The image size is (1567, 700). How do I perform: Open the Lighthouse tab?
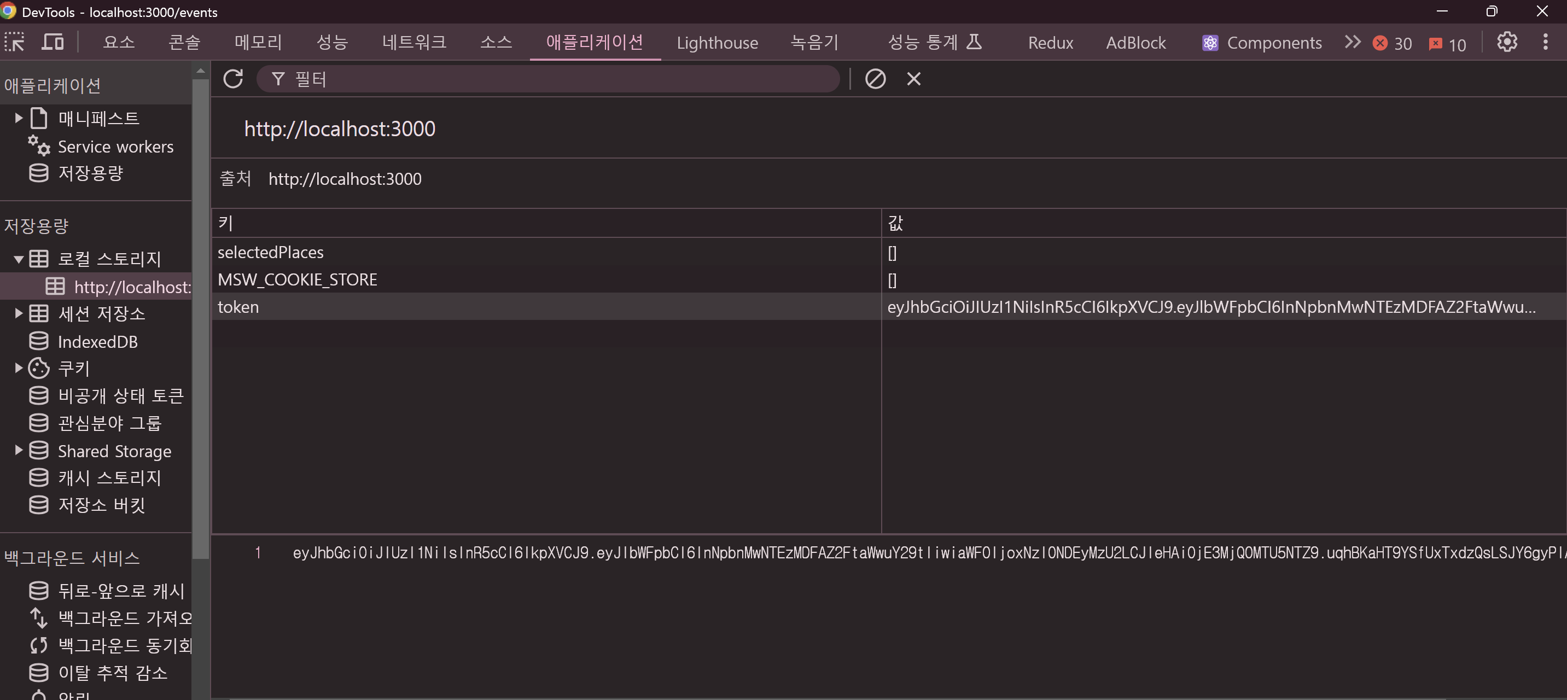[x=716, y=43]
